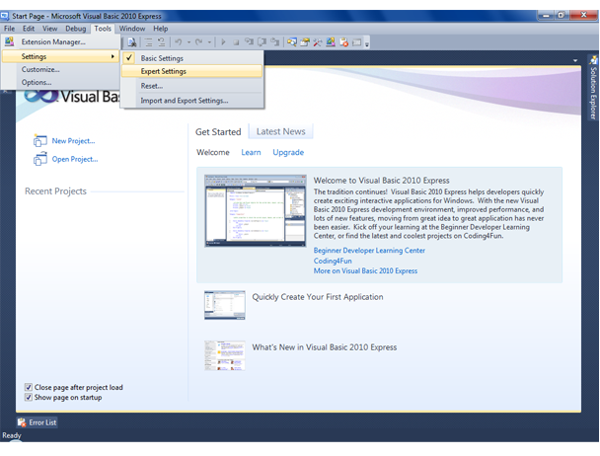Click the Step Over toolbar icon
This screenshot has width=600, height=456.
262,42
